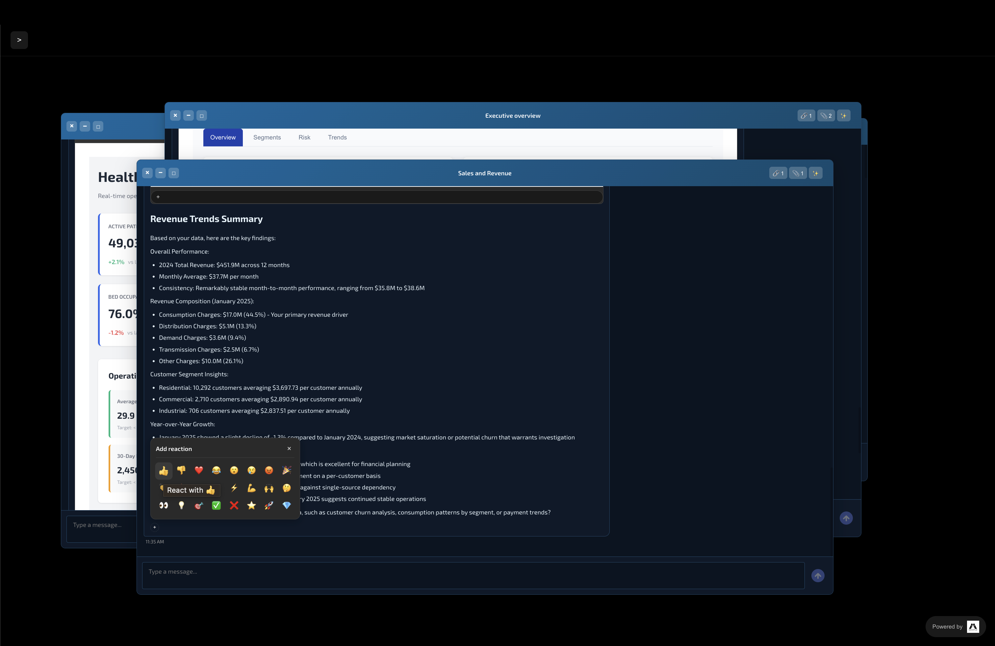
Task: React with the rocket emoji
Action: click(x=269, y=506)
